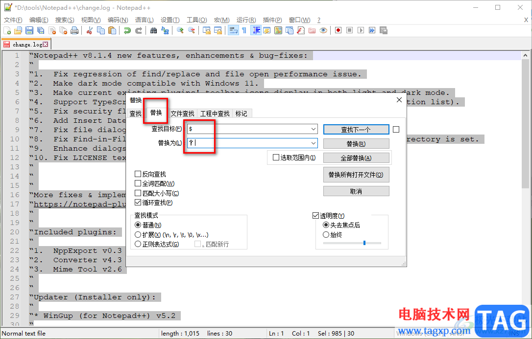
Task: Close the change.log tab with its X icon
Action: (x=46, y=45)
